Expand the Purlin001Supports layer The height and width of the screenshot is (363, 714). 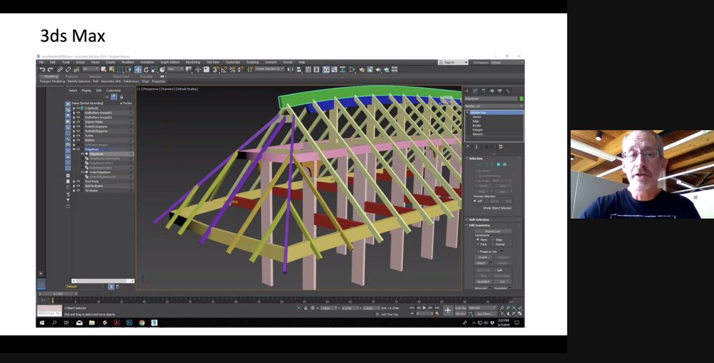pos(74,127)
